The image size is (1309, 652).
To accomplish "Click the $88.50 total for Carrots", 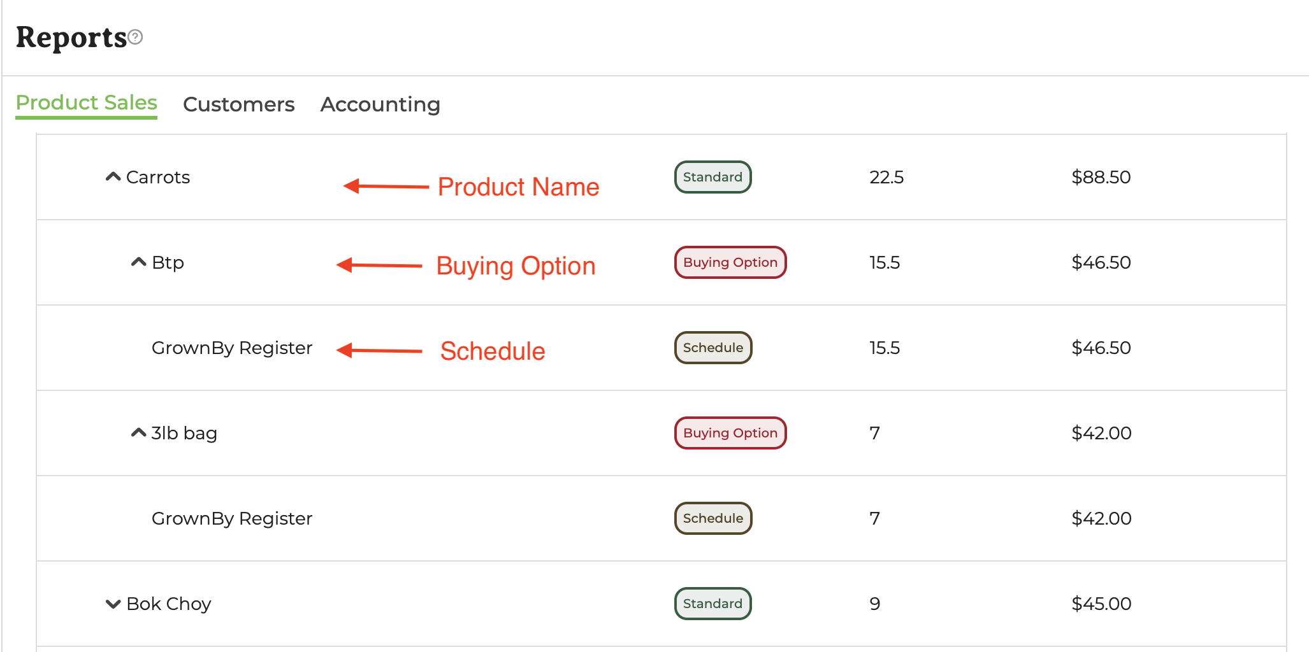I will click(1101, 177).
